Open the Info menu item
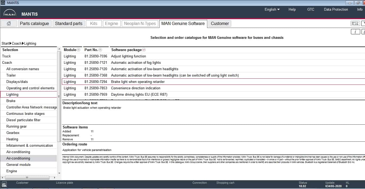Image resolution: width=365 pixels, height=189 pixels. pyautogui.click(x=360, y=9)
